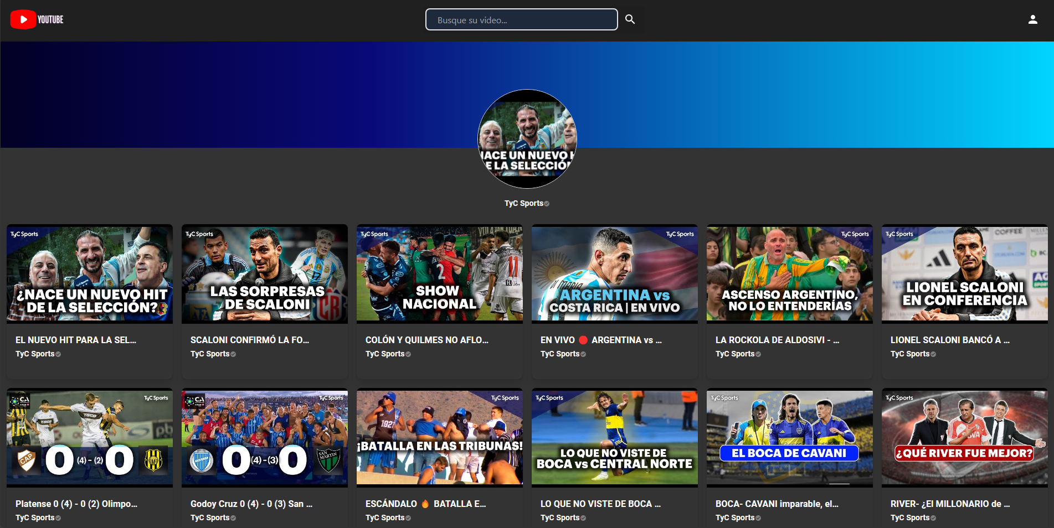Open Platense vs Olimpo score thumbnail
This screenshot has height=528, width=1054.
click(90, 437)
